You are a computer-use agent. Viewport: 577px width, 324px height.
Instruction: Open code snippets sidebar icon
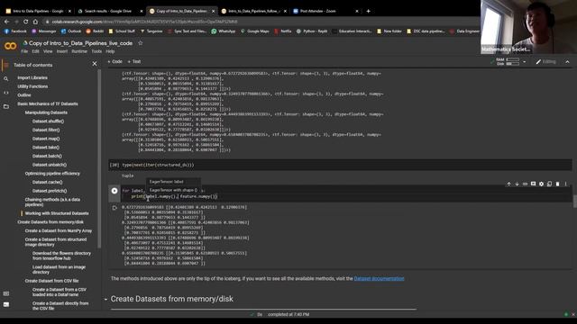click(6, 93)
